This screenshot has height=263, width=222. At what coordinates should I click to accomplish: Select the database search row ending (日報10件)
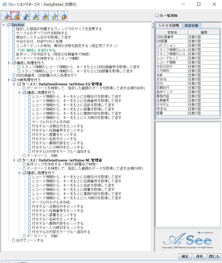point(85,168)
